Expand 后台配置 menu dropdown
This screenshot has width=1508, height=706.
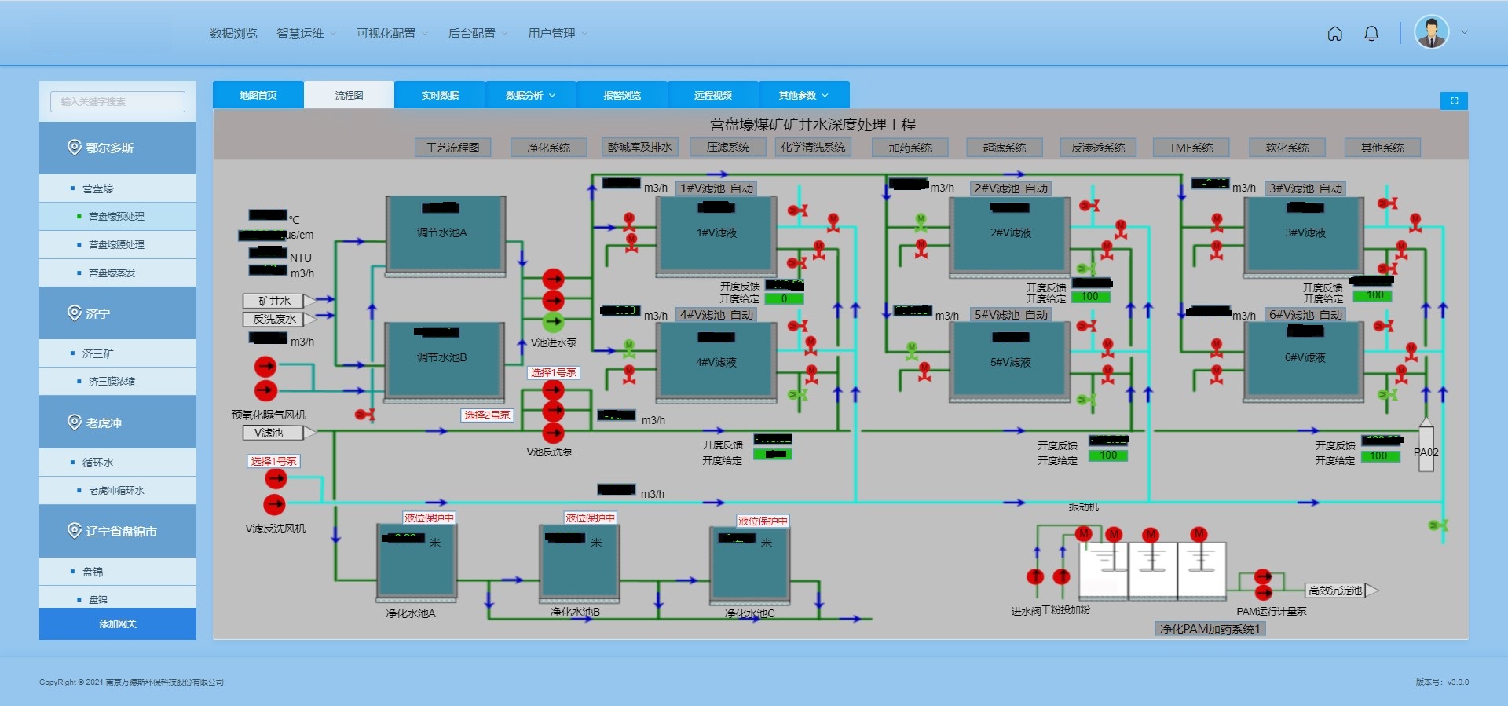[478, 33]
